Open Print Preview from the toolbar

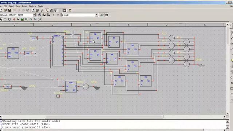pos(33,11)
